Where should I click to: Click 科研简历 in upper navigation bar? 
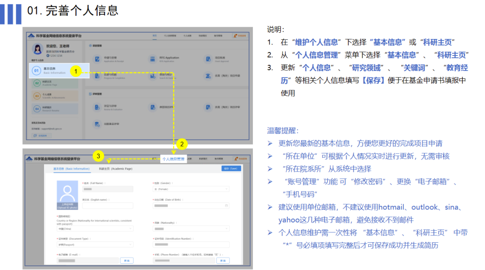point(203,36)
